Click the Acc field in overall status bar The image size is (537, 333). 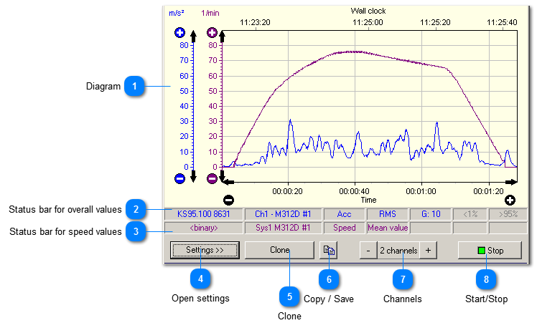343,213
